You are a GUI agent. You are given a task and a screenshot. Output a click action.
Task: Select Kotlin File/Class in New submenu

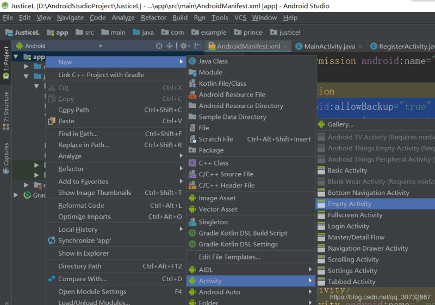pos(222,84)
